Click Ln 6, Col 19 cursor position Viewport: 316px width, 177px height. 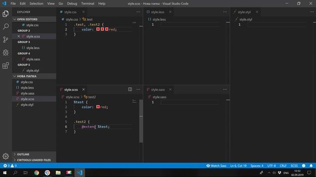pos(238,166)
